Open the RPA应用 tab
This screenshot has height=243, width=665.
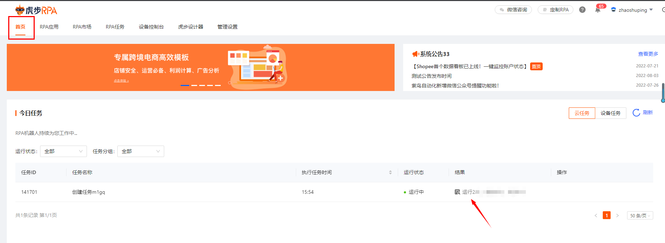tap(49, 27)
